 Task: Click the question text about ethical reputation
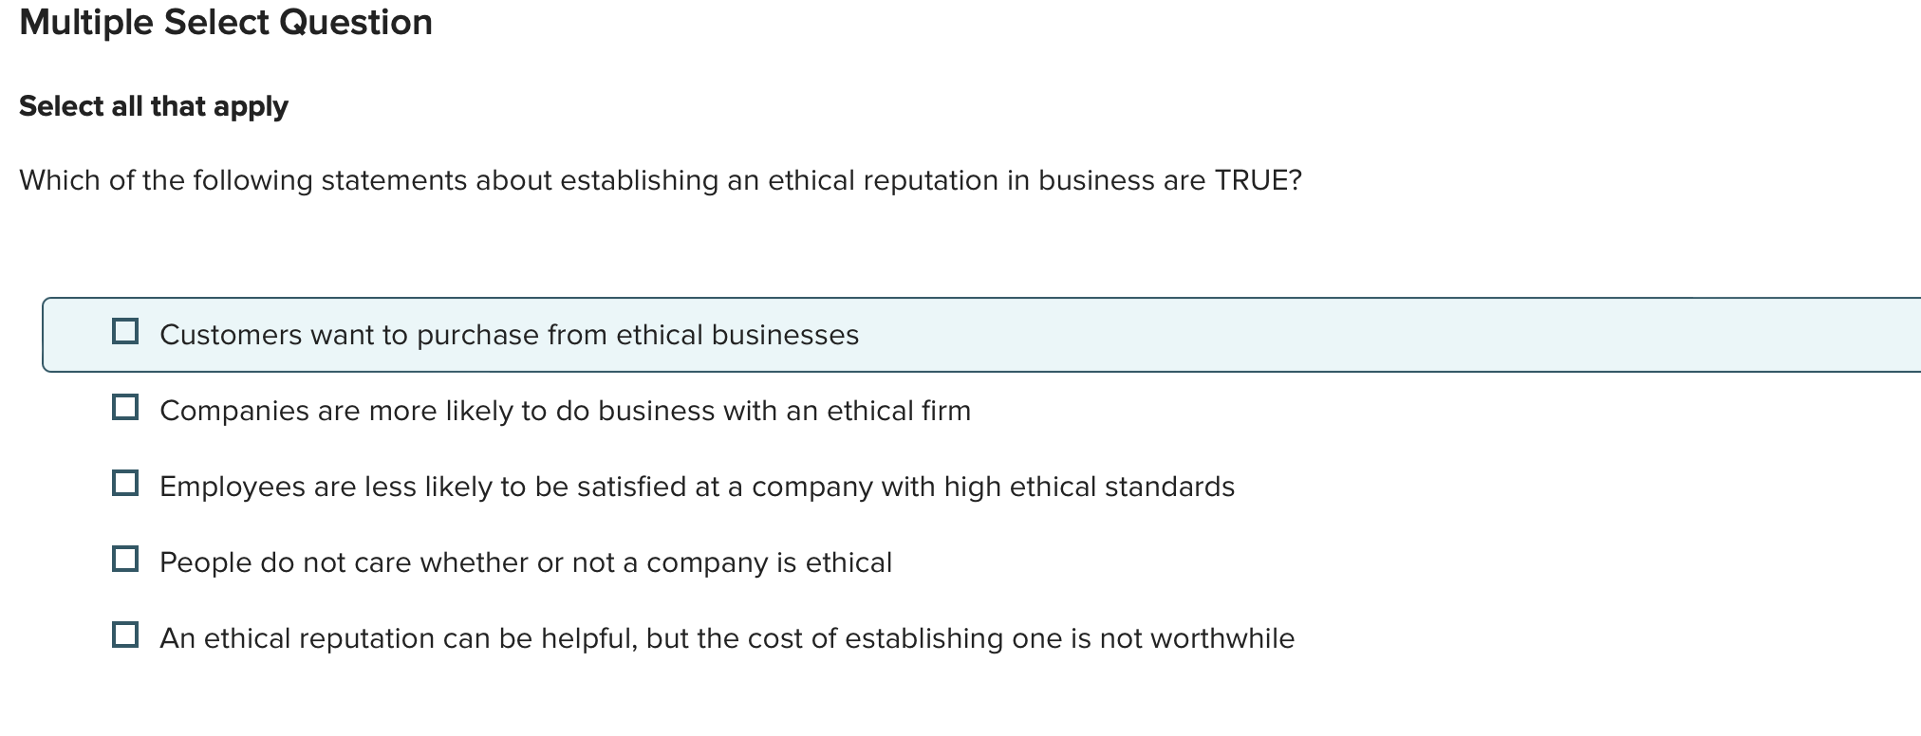pos(661,179)
